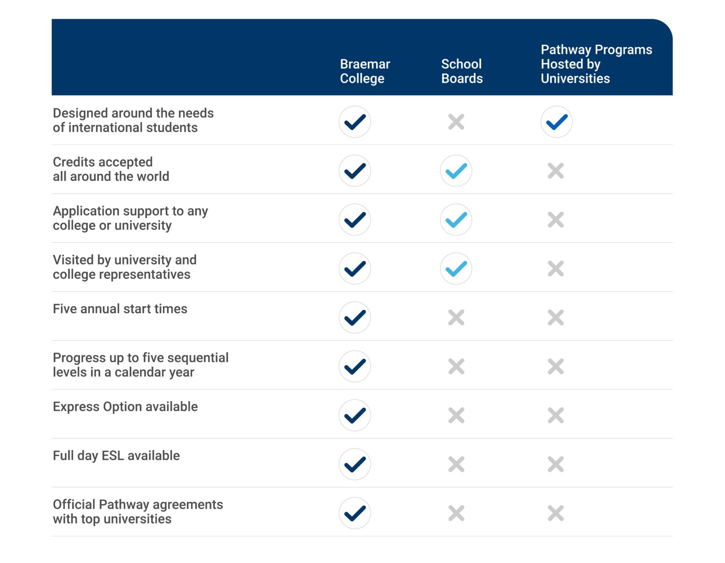The width and height of the screenshot is (725, 563).
Task: Click School Boards checkmark for application support
Action: pyautogui.click(x=456, y=220)
